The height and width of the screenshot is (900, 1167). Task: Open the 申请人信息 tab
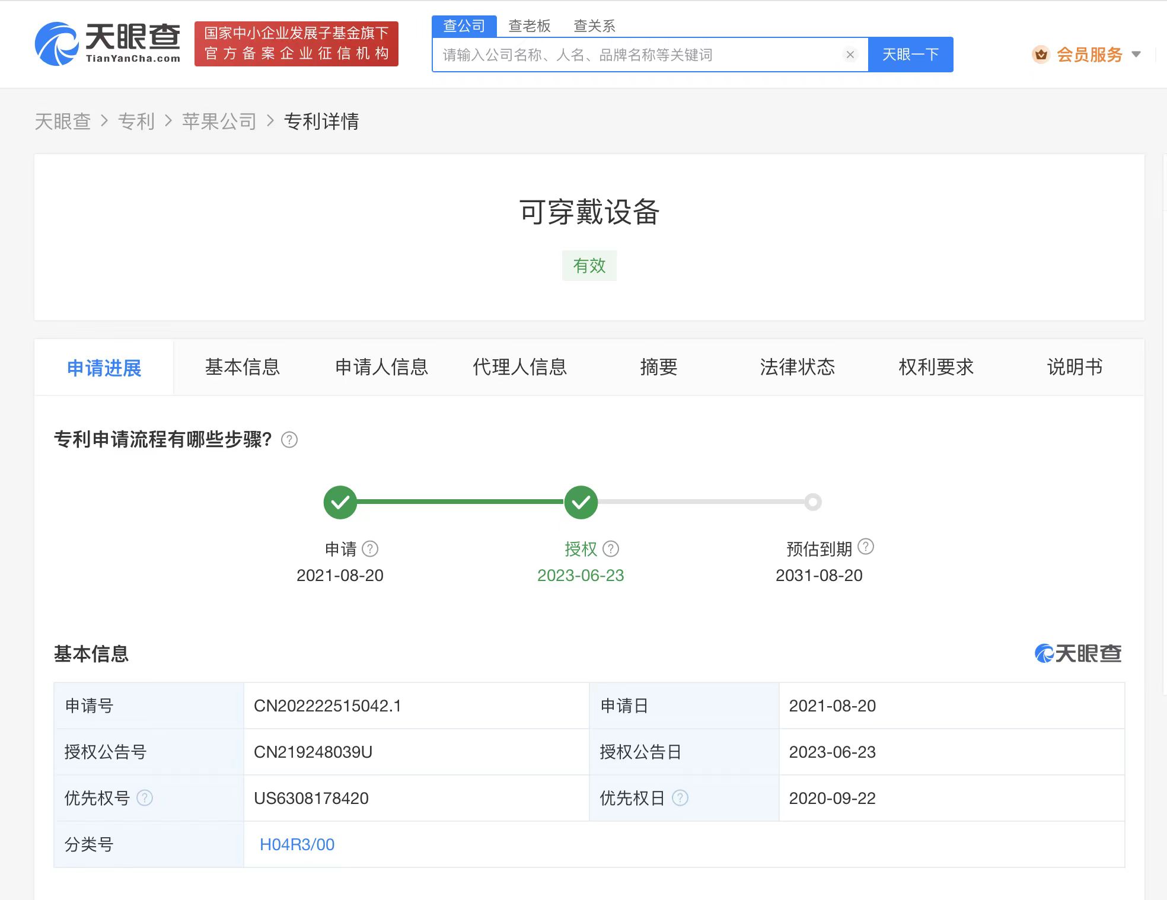point(381,368)
